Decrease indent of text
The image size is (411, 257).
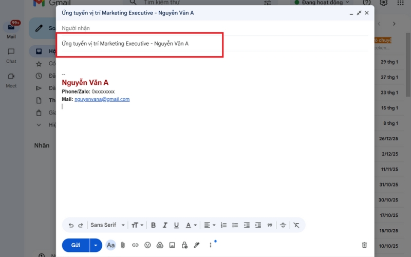click(x=247, y=225)
